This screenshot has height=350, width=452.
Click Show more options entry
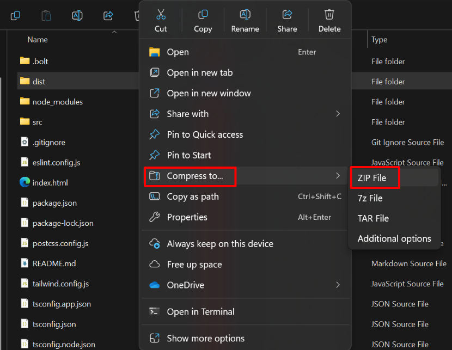tap(205, 338)
